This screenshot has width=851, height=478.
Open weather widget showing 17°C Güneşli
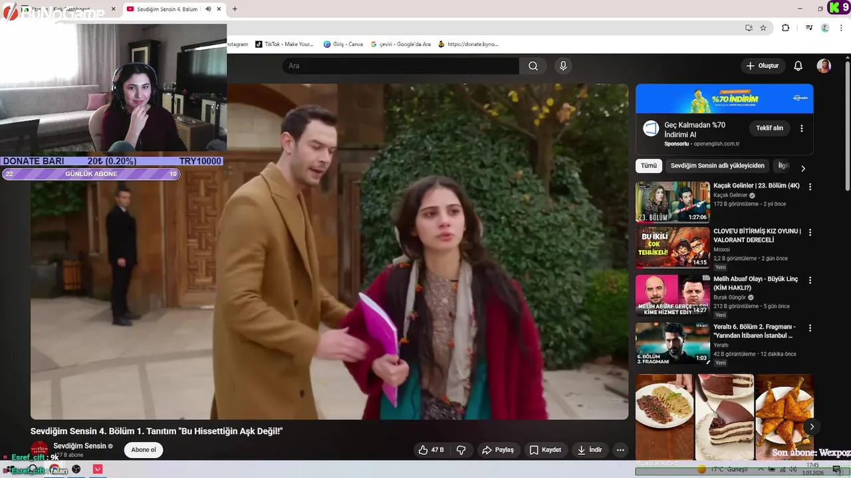(723, 469)
